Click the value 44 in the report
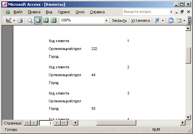 93,75
